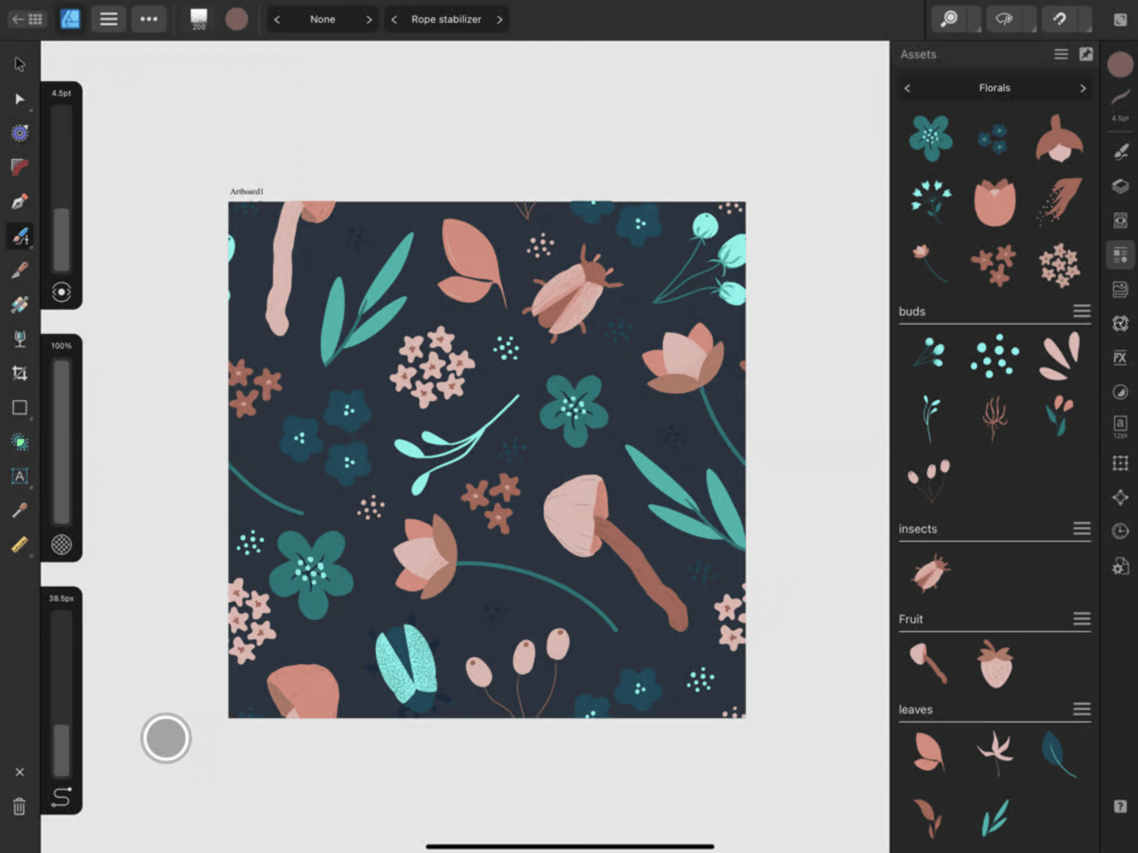The image size is (1138, 853).
Task: Expand leaves subcategory menu
Action: (x=1081, y=709)
